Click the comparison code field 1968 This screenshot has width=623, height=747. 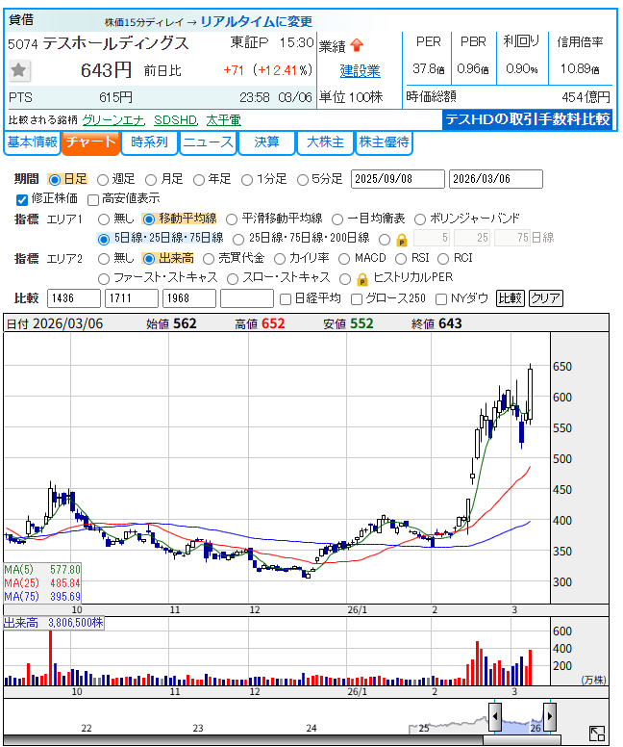click(x=189, y=298)
